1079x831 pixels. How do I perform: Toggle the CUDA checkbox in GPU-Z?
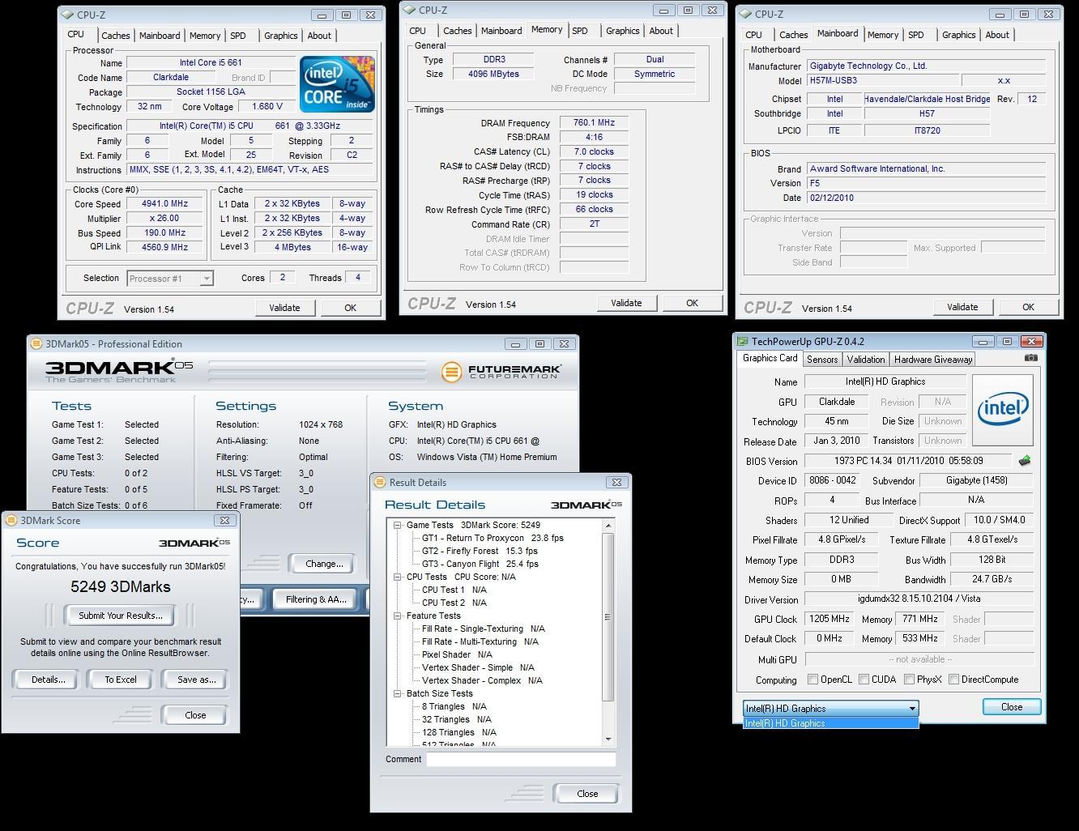(x=864, y=680)
